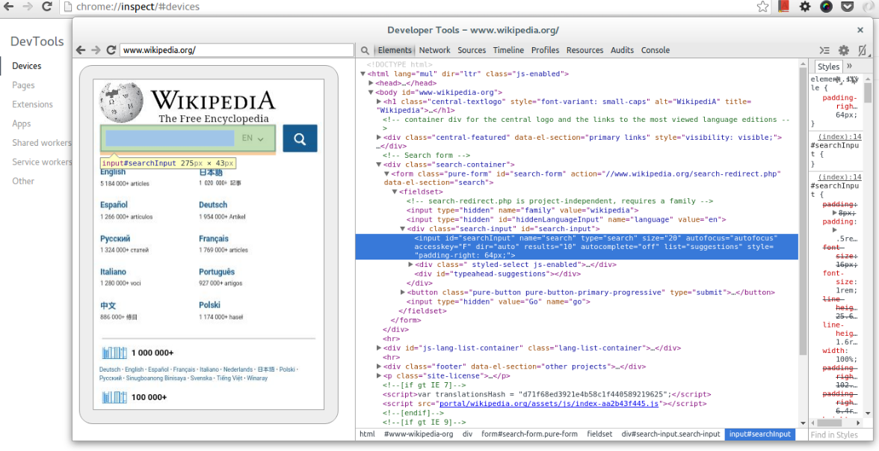
Task: Open the Deutsch Wikipedia link
Action: point(213,205)
